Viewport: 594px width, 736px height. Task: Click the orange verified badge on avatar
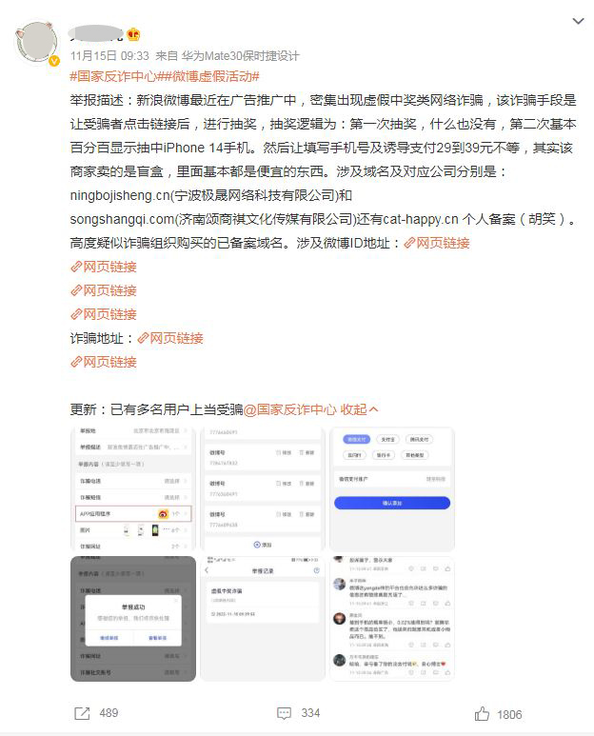54,61
